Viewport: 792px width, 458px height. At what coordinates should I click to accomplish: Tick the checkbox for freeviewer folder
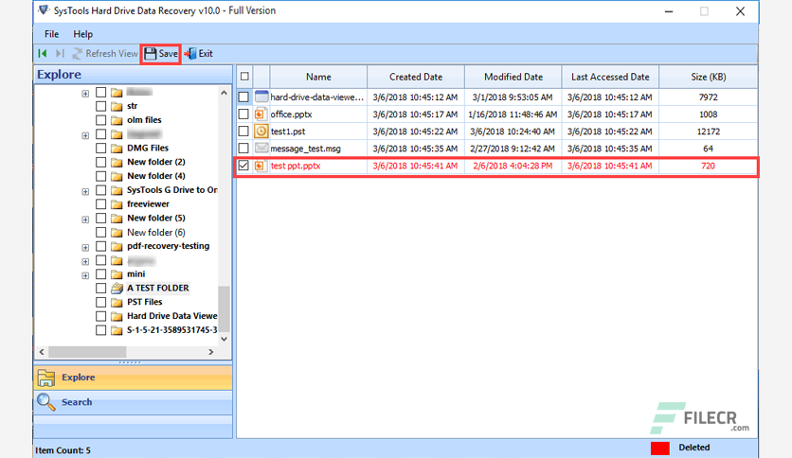(x=101, y=203)
